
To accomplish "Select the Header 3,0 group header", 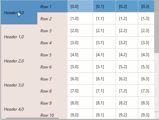I will click(x=19, y=85).
